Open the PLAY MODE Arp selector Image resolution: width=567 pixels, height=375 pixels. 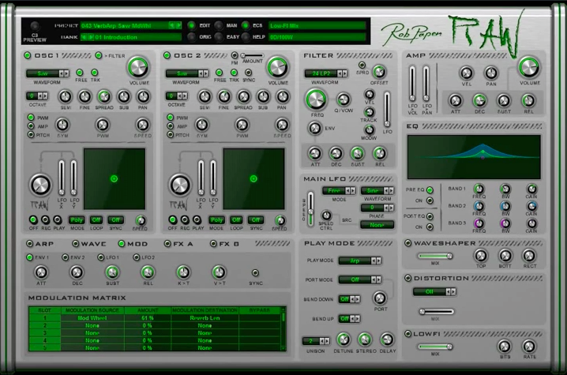click(x=360, y=261)
